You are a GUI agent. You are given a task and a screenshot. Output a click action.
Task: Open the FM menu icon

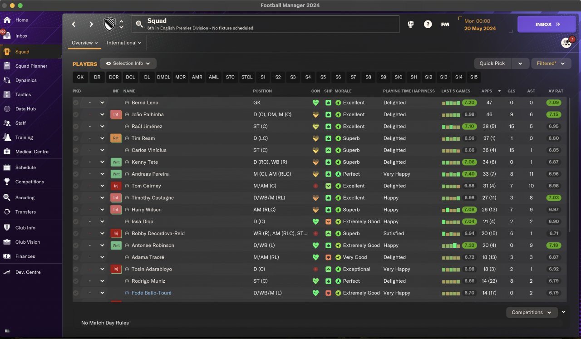click(x=445, y=25)
